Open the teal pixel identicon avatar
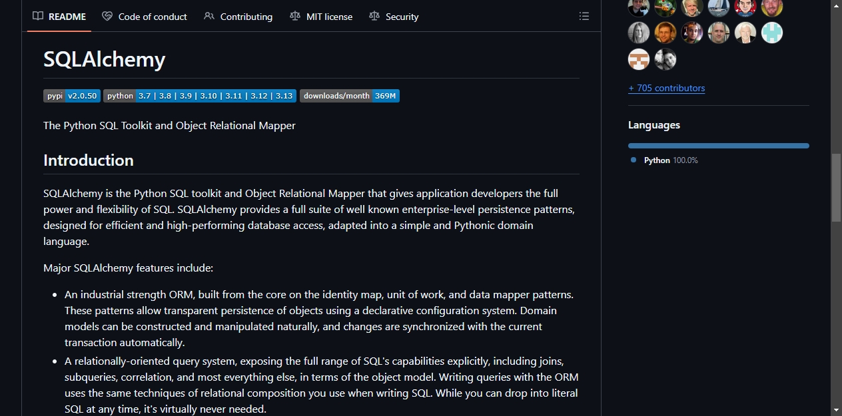This screenshot has height=416, width=842. [x=772, y=33]
